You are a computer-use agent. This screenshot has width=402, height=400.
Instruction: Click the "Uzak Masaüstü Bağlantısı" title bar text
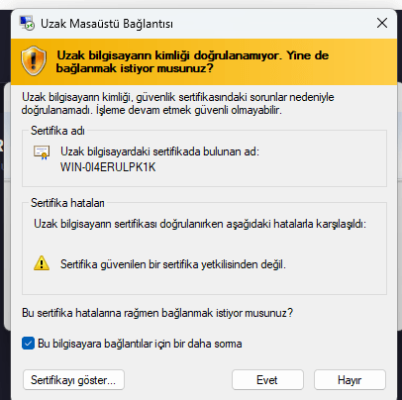[x=107, y=24]
